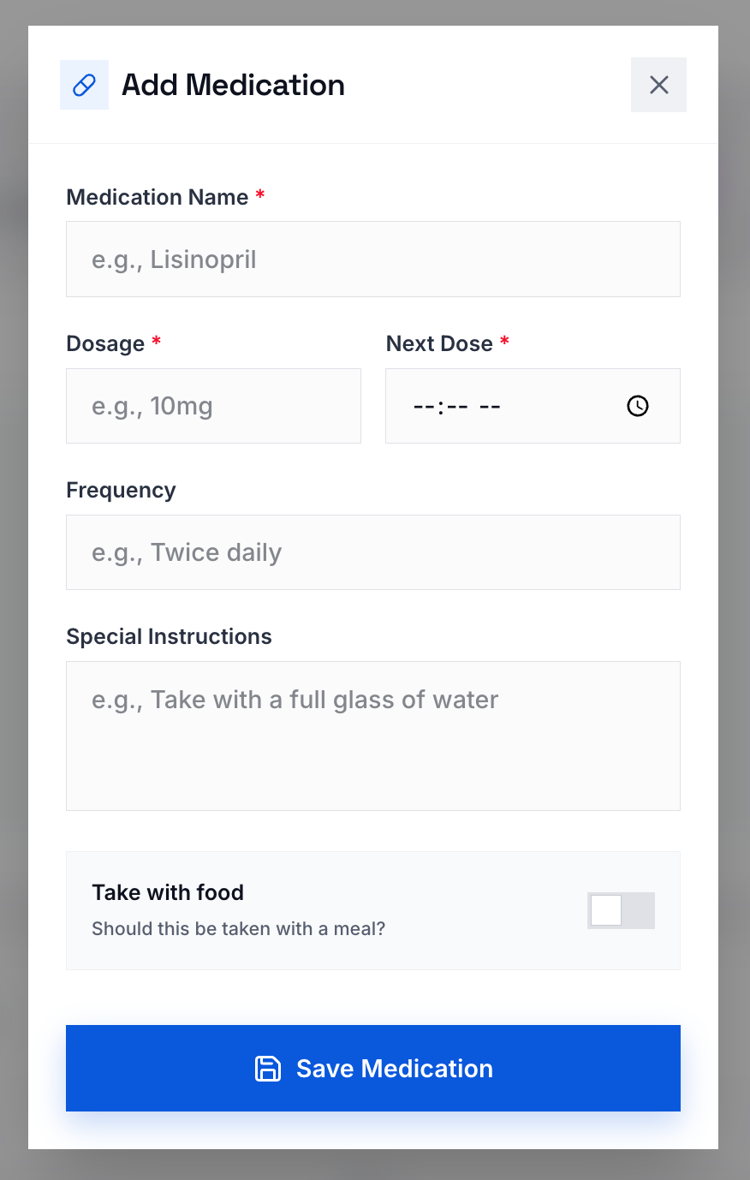Open the time picker clock icon
750x1180 pixels.
click(x=638, y=406)
